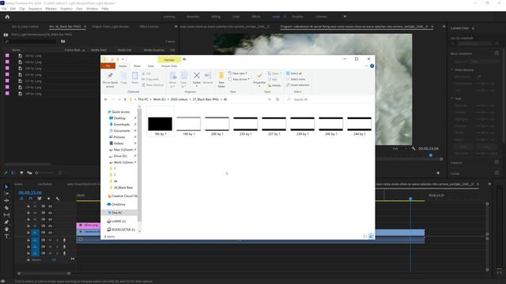Click the timeline horizontal zoom scrollbar
This screenshot has height=284, width=506.
[x=44, y=274]
